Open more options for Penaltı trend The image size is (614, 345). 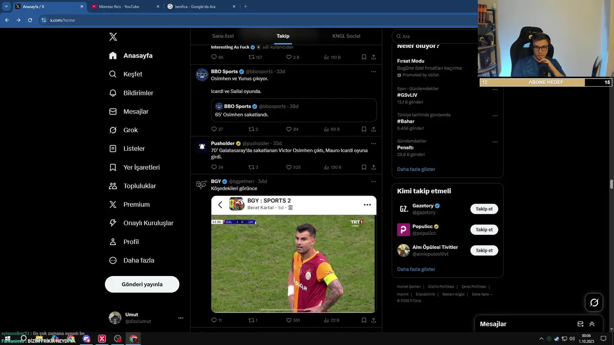(x=495, y=142)
